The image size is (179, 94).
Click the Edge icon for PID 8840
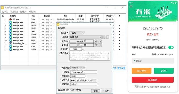pyautogui.click(x=11, y=22)
